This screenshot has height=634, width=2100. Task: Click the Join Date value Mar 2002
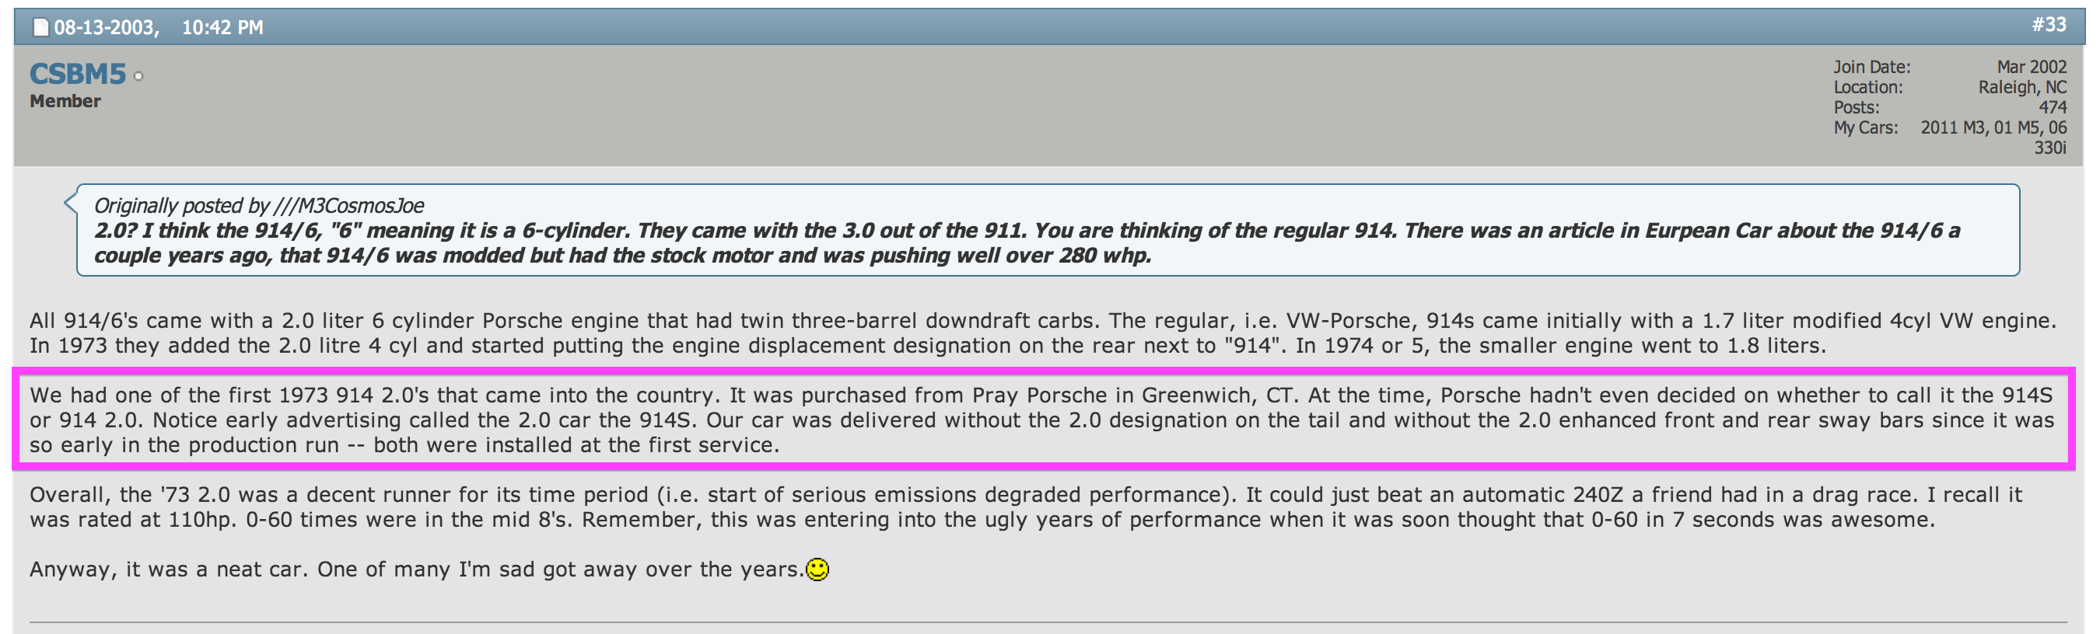[x=2032, y=67]
